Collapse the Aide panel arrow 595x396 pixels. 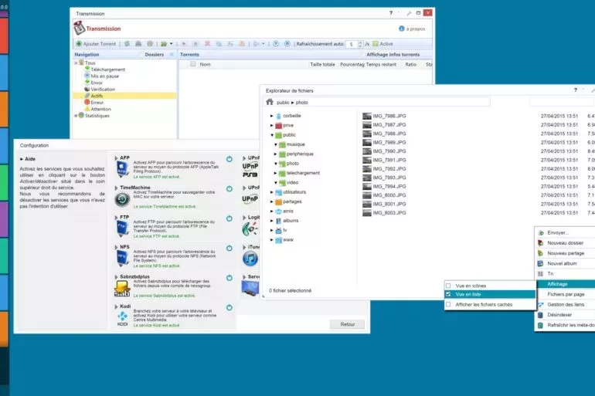(x=22, y=159)
